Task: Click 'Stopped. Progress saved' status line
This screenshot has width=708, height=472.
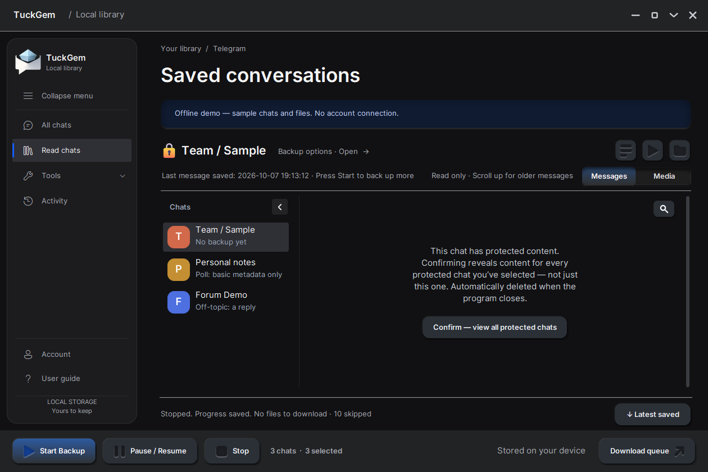Action: (x=266, y=414)
